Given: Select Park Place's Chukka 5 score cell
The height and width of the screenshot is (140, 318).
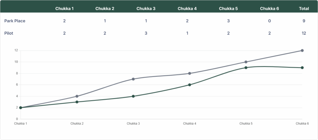Looking at the screenshot, I should coord(228,21).
